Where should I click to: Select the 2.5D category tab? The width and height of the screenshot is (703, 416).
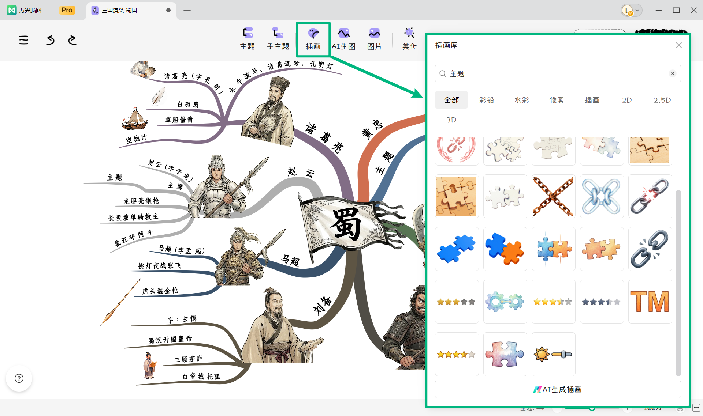[x=662, y=100]
